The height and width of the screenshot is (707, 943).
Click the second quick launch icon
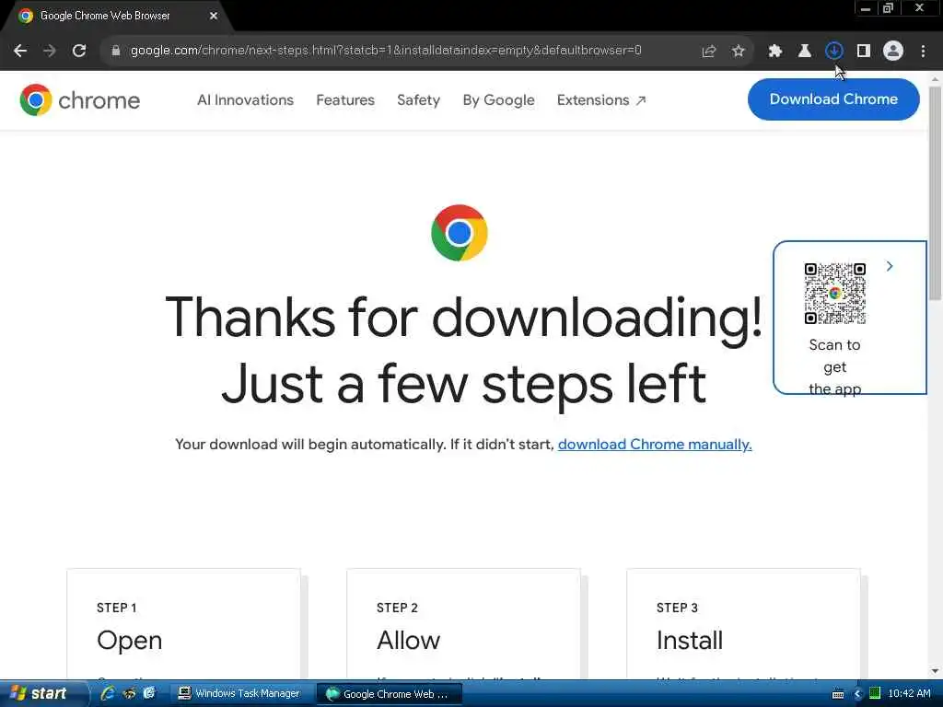[x=129, y=693]
